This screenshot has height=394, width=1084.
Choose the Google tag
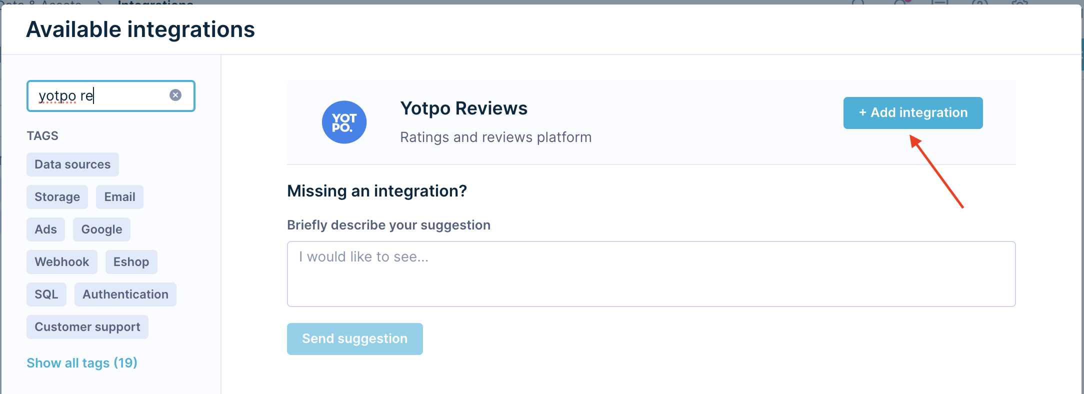(x=101, y=229)
